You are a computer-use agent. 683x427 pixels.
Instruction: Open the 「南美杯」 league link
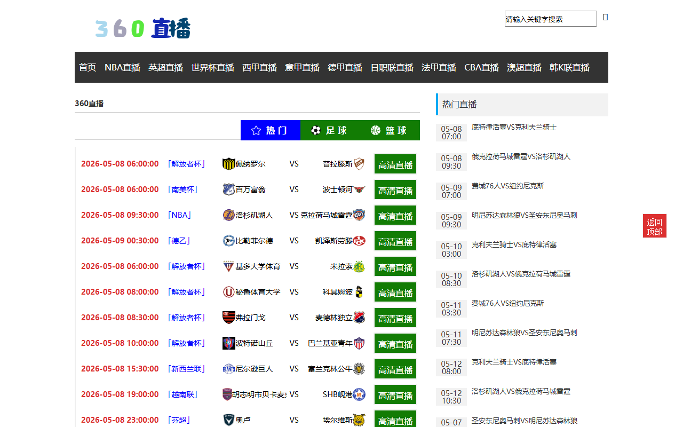(182, 189)
